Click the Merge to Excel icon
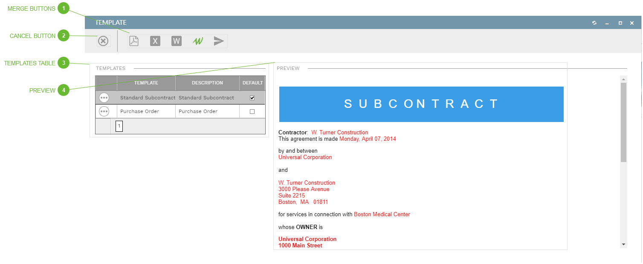The image size is (643, 264). pyautogui.click(x=155, y=41)
